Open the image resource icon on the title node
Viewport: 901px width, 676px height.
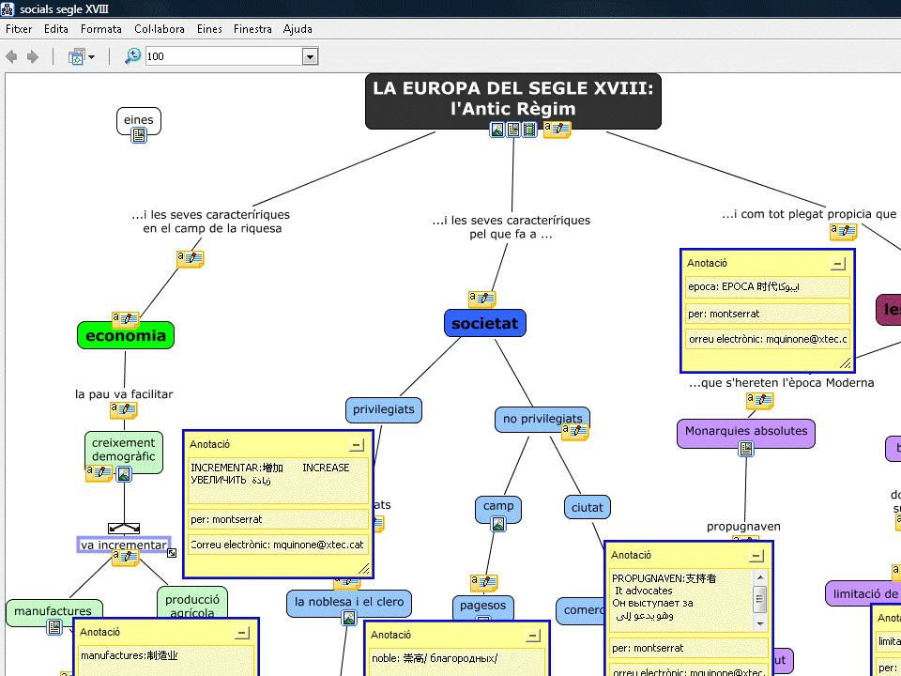click(497, 130)
